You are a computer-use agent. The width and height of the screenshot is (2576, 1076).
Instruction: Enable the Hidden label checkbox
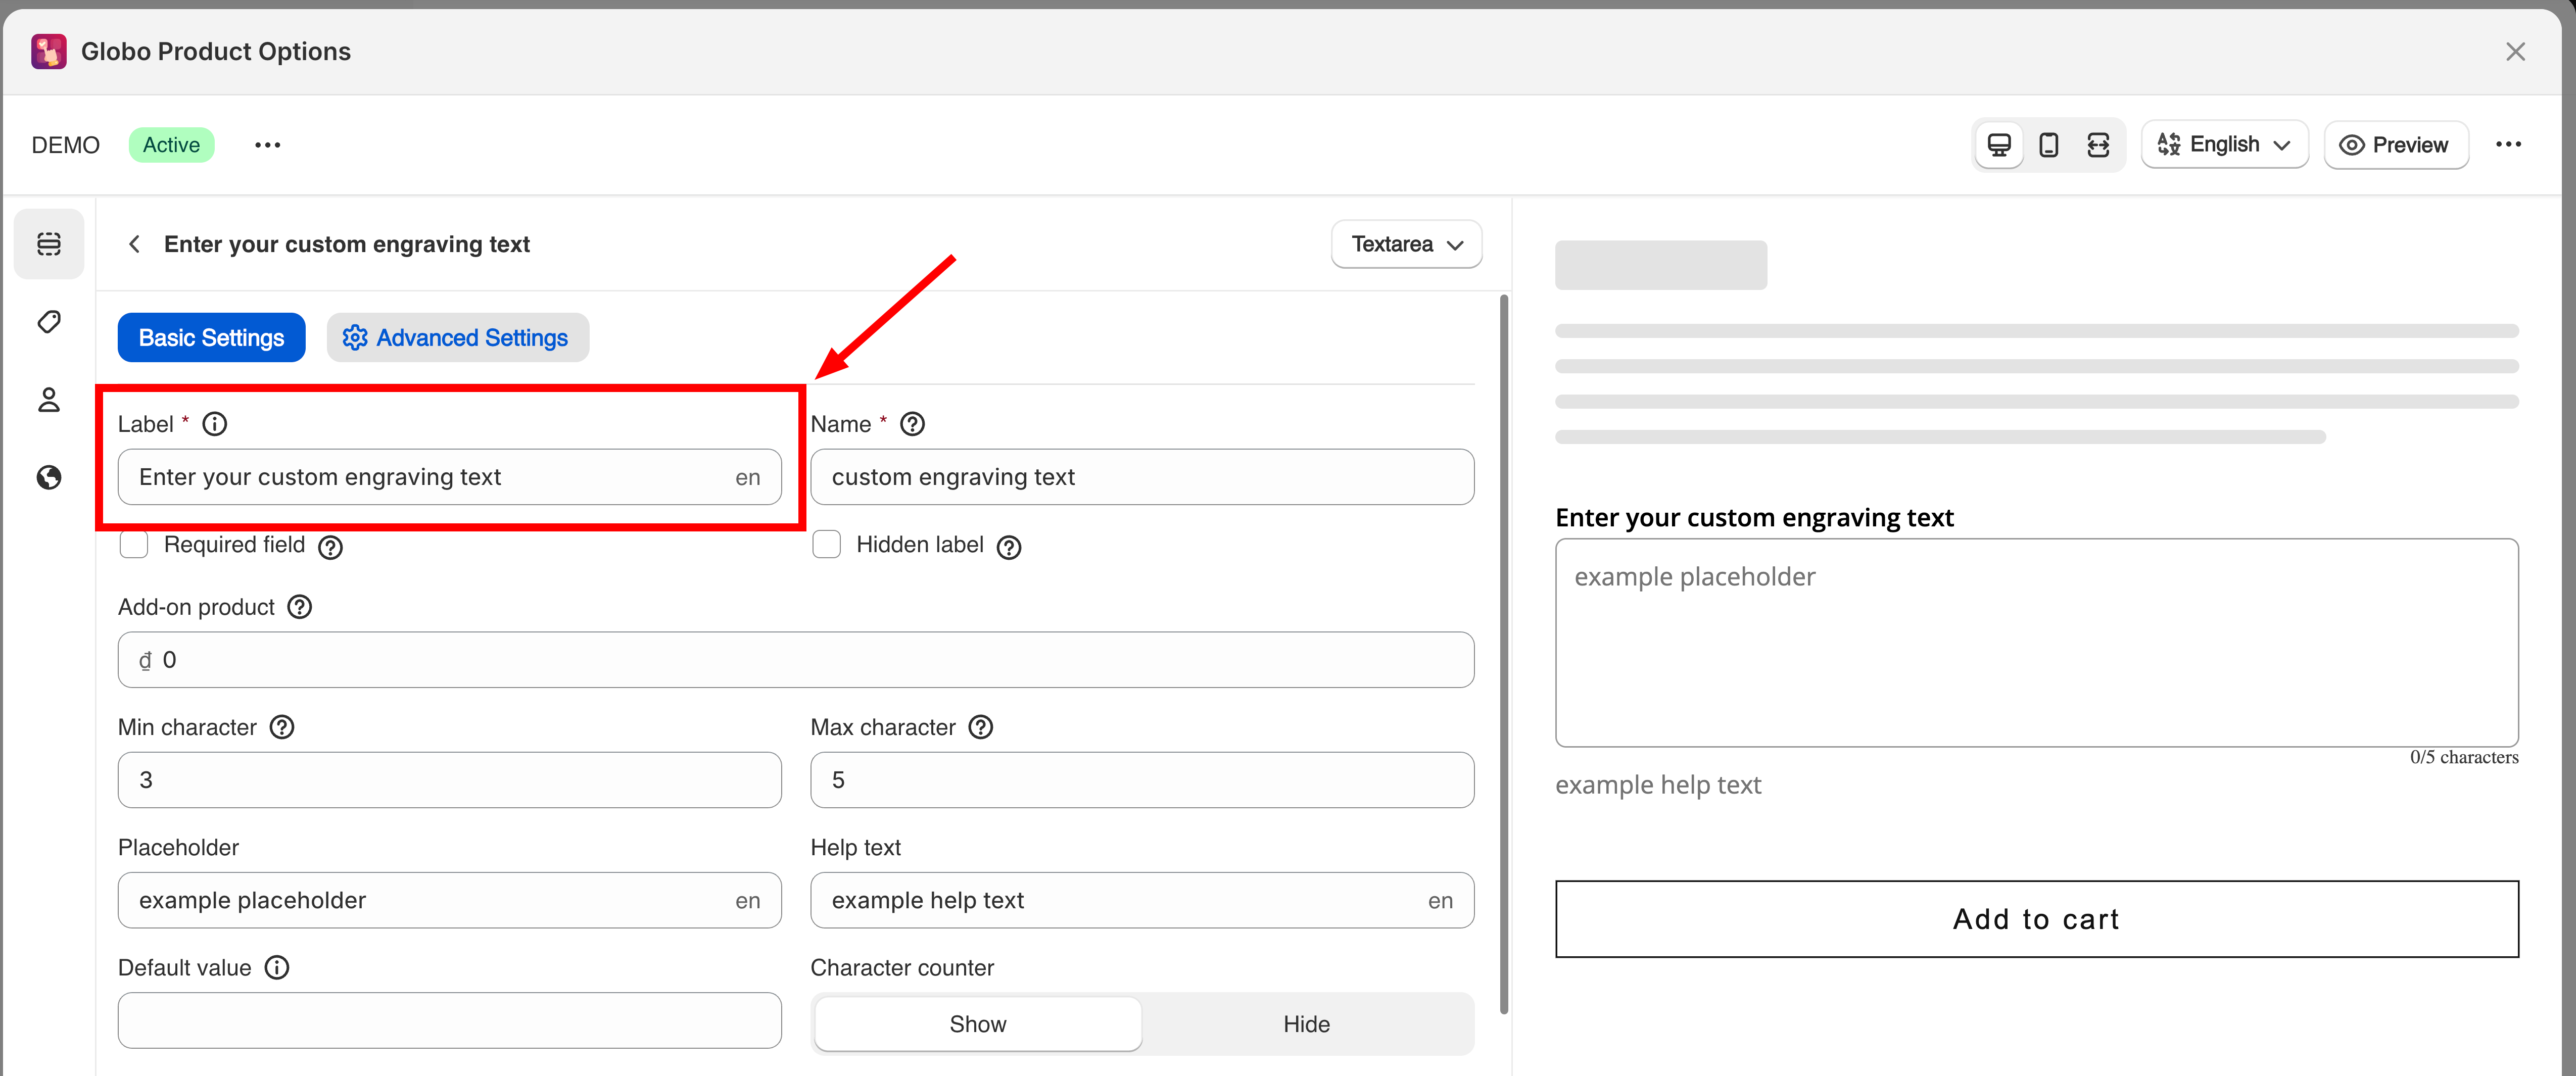[x=826, y=545]
